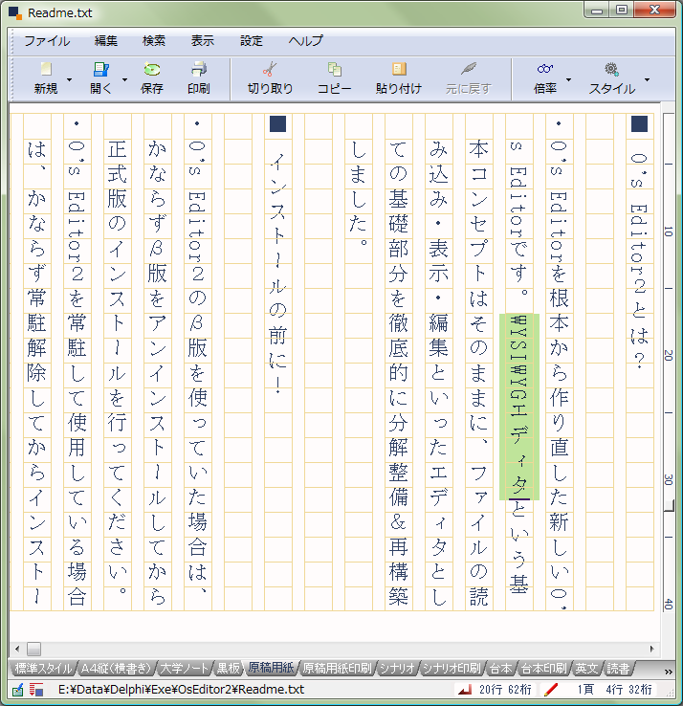Select the シナリオ tab
The height and width of the screenshot is (706, 683).
pyautogui.click(x=397, y=668)
